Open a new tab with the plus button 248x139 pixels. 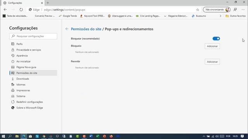[48, 3]
